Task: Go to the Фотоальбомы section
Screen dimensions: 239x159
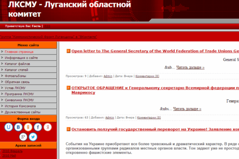Action: 15,76
